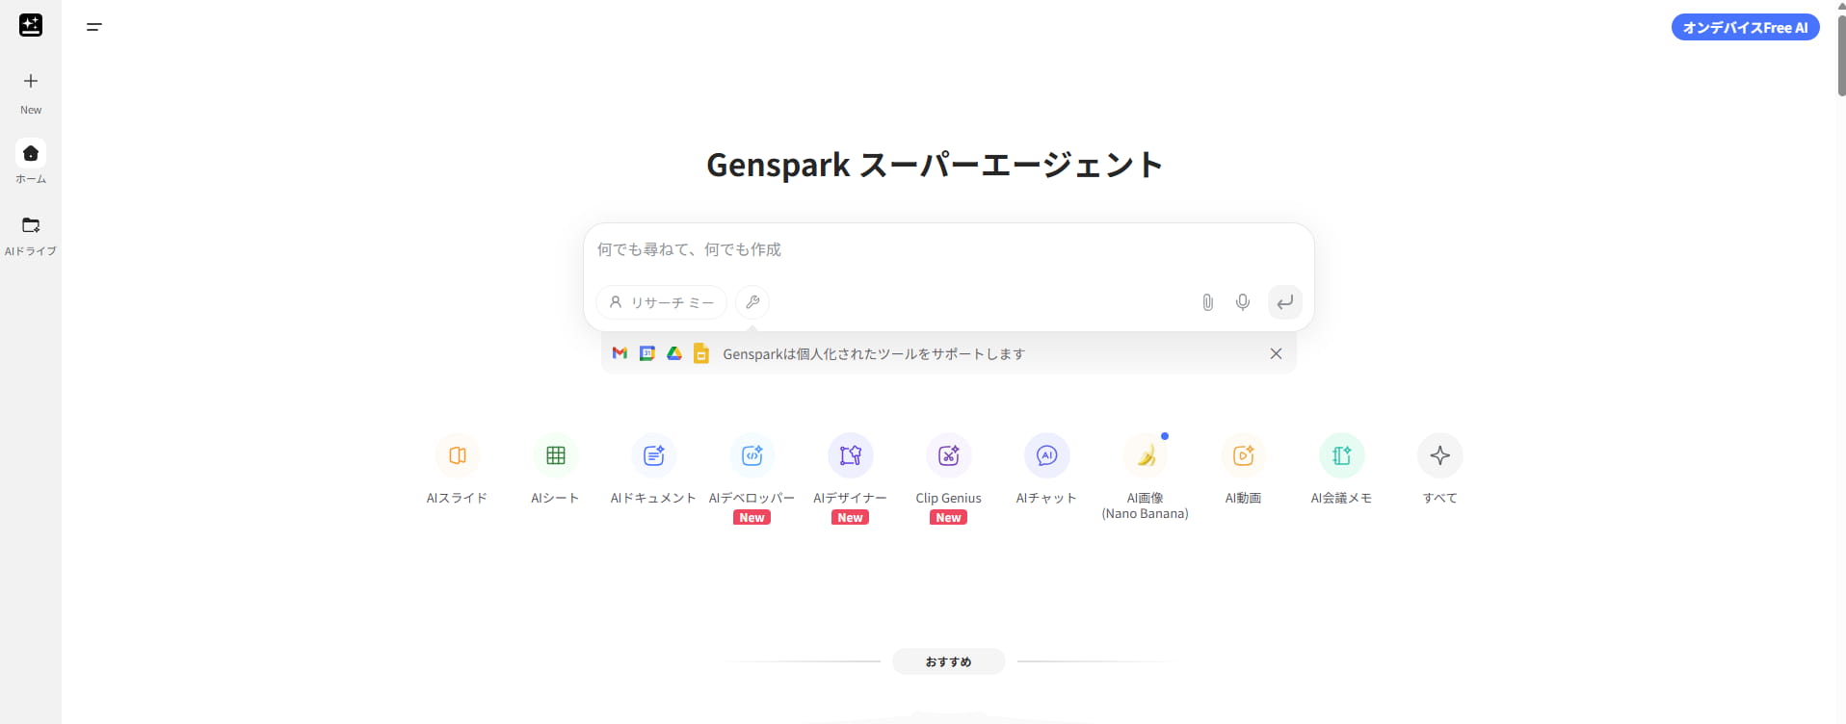Launch the AIシート spreadsheet tool
This screenshot has height=724, width=1846.
[555, 455]
